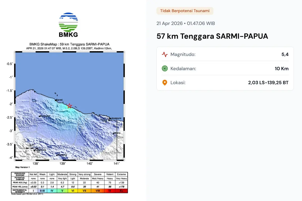This screenshot has height=201, width=302.
Task: Click the "Kedalaman:" label
Action: (183, 68)
